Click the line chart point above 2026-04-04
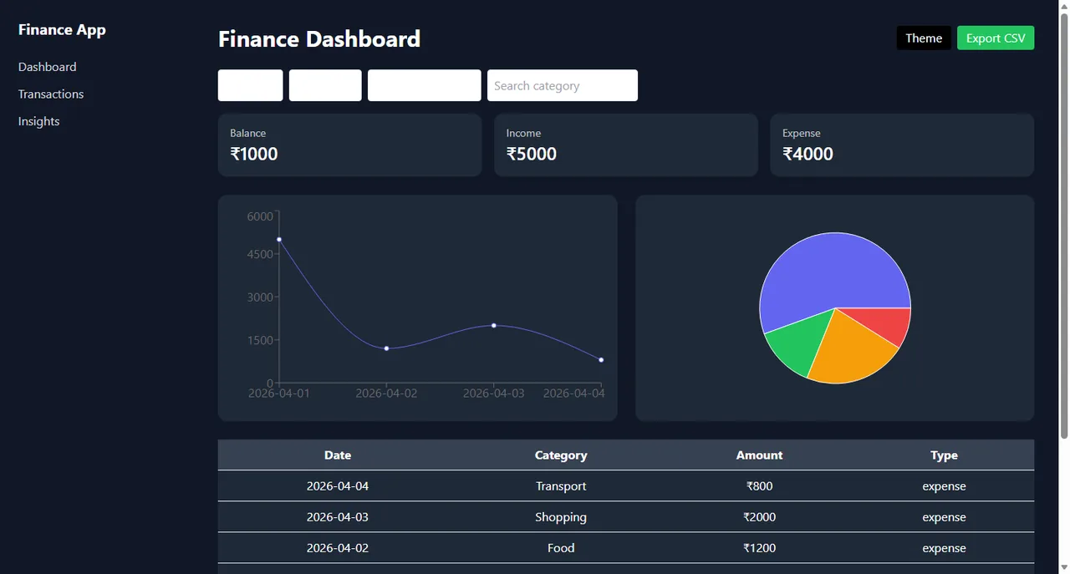Viewport: 1070px width, 574px height. tap(601, 360)
